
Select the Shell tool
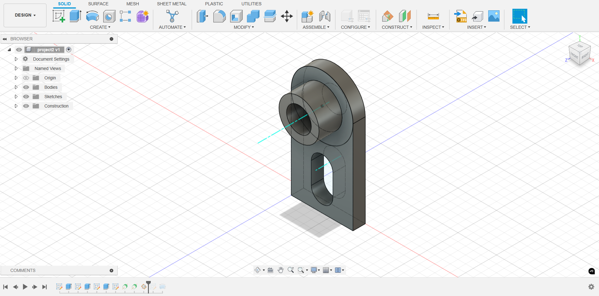(x=236, y=16)
